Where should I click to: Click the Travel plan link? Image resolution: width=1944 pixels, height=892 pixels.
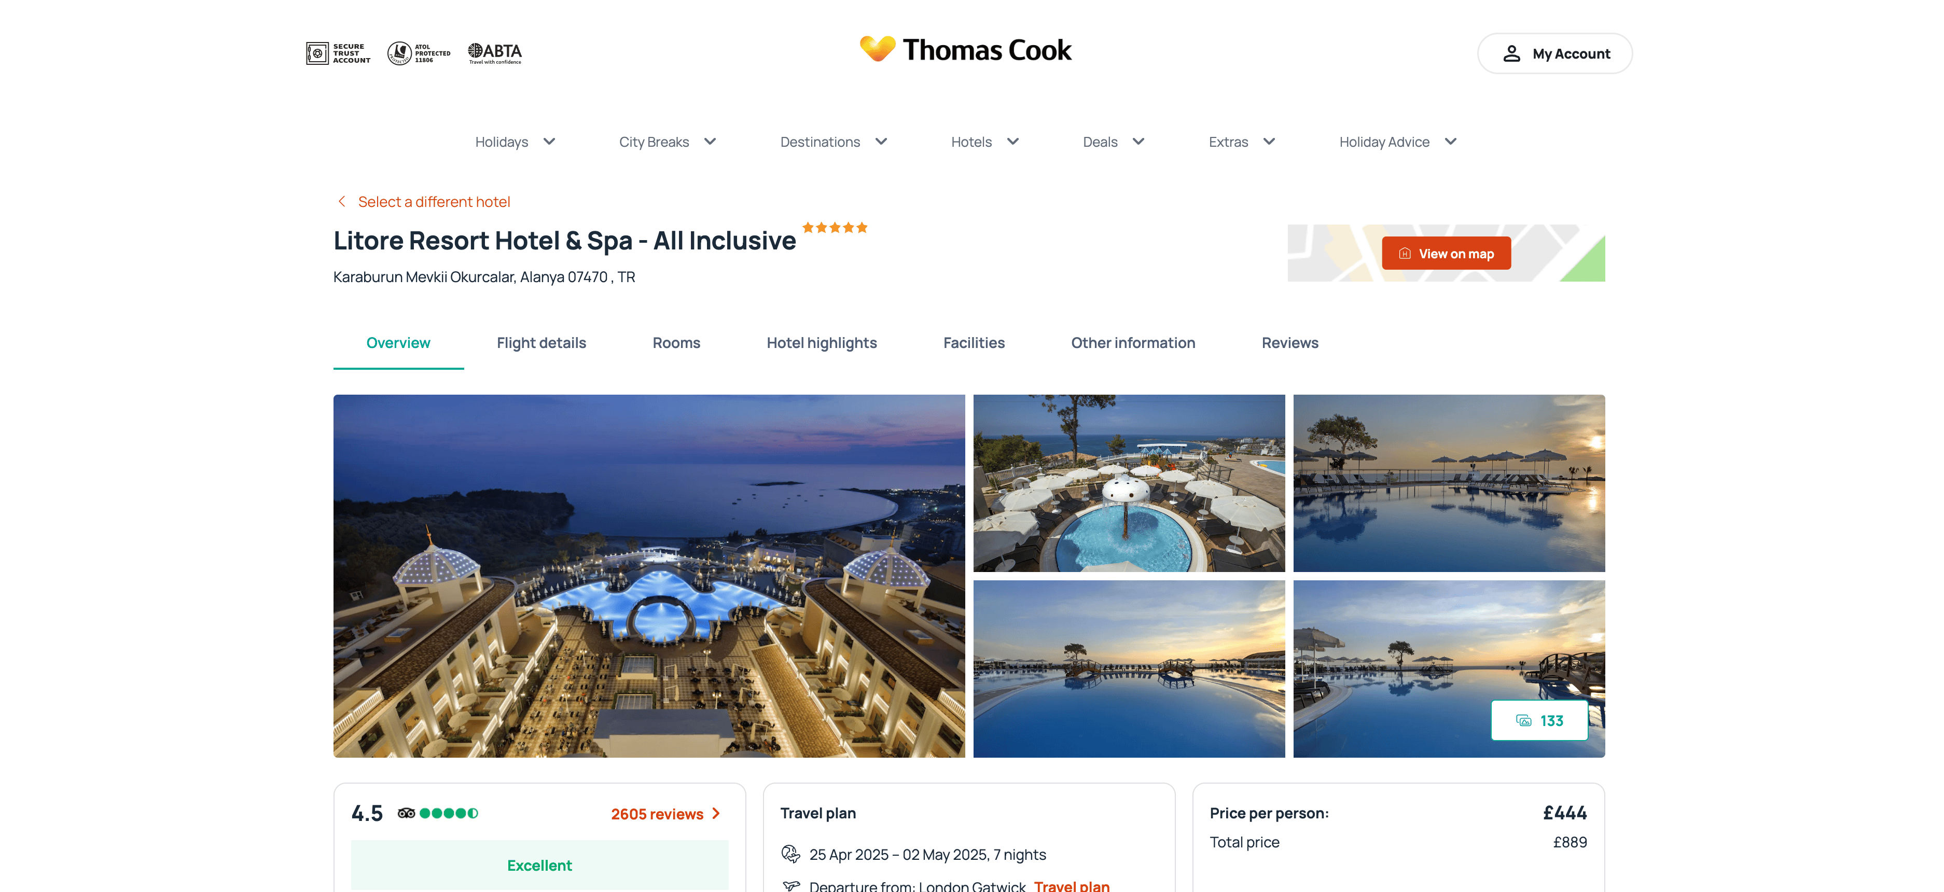click(1072, 885)
